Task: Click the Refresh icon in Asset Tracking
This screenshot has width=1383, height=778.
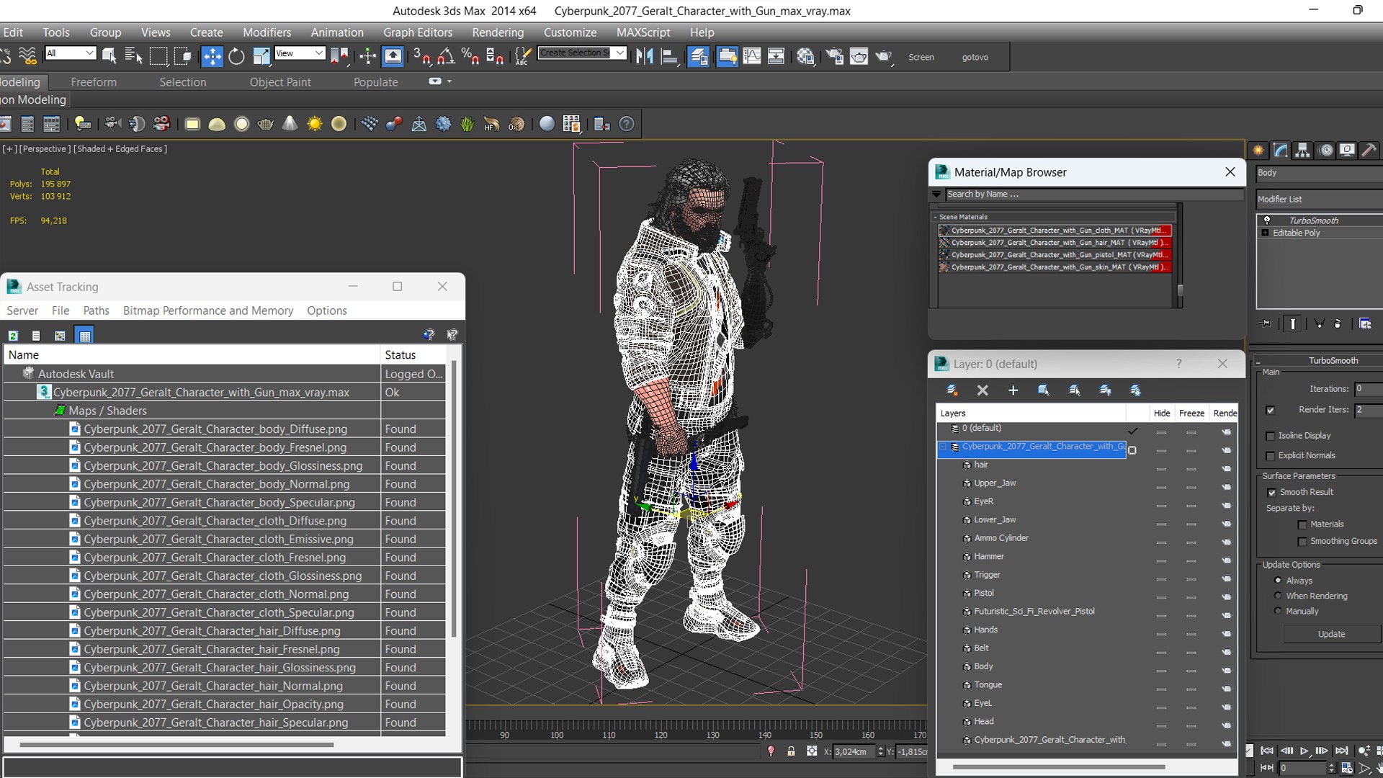Action: coord(13,336)
